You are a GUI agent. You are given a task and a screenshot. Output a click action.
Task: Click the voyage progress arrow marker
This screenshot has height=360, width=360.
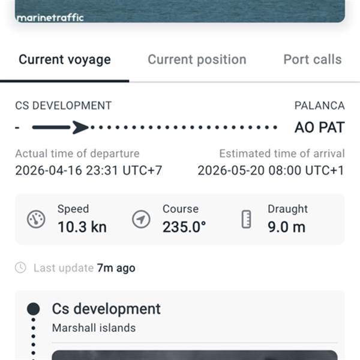[x=80, y=127]
